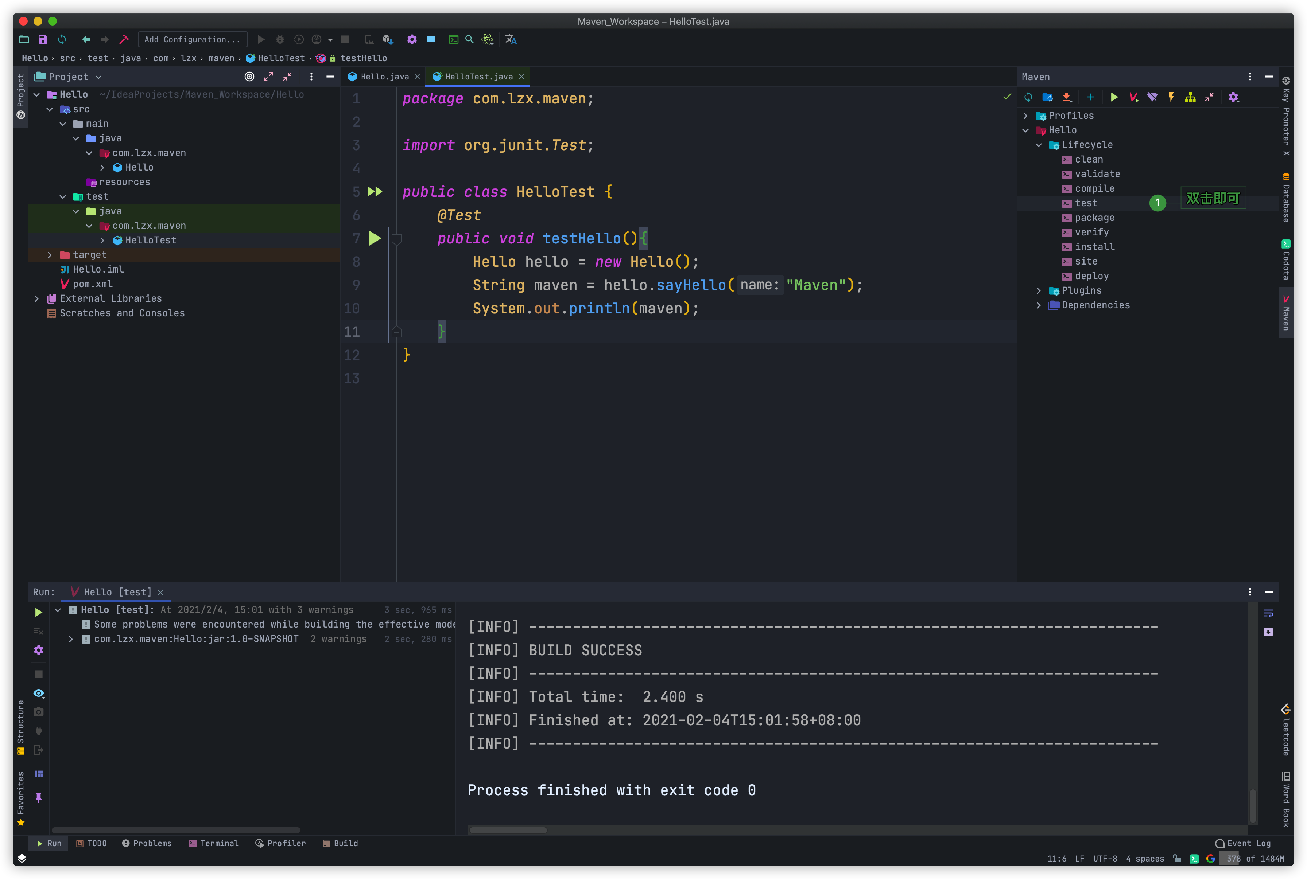The height and width of the screenshot is (879, 1307).
Task: Expand the HelloTest class node in tree
Action: click(x=102, y=241)
